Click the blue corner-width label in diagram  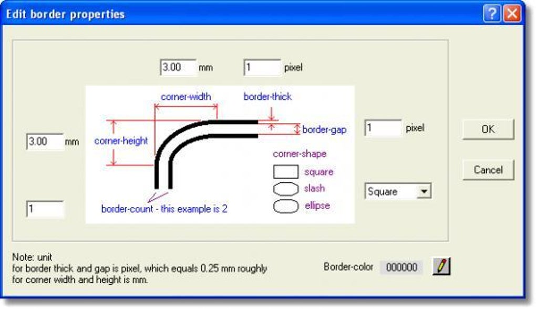(186, 97)
